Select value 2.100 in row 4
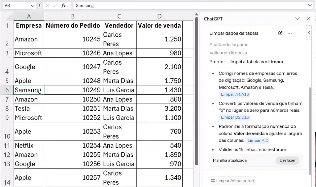This screenshot has width=316, height=187. point(159,67)
